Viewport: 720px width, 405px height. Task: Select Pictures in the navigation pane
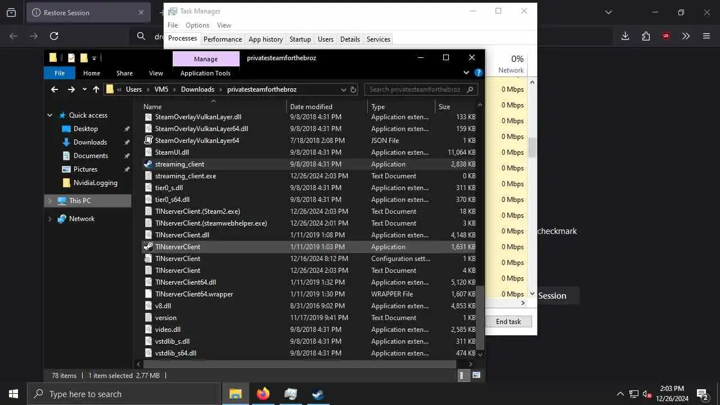[x=85, y=169]
